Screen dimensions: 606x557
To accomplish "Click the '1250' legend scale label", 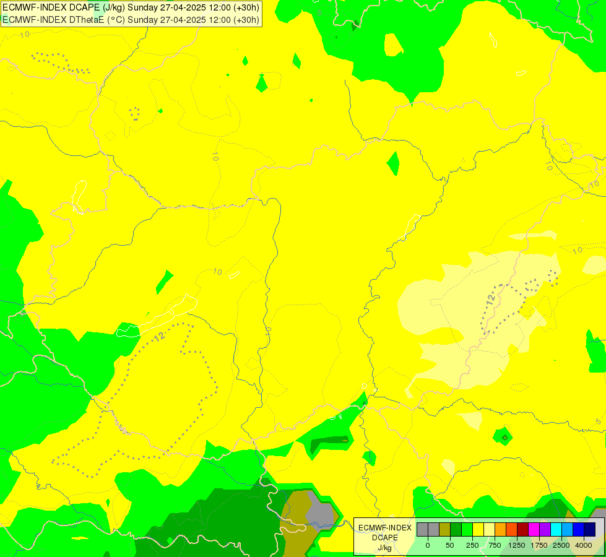I will pyautogui.click(x=517, y=545).
